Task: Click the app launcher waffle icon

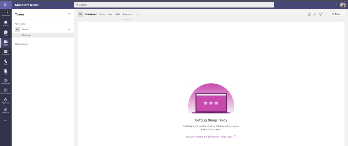Action: [6, 5]
